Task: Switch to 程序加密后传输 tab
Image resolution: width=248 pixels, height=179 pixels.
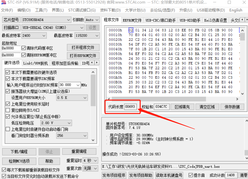Action: coord(65,63)
